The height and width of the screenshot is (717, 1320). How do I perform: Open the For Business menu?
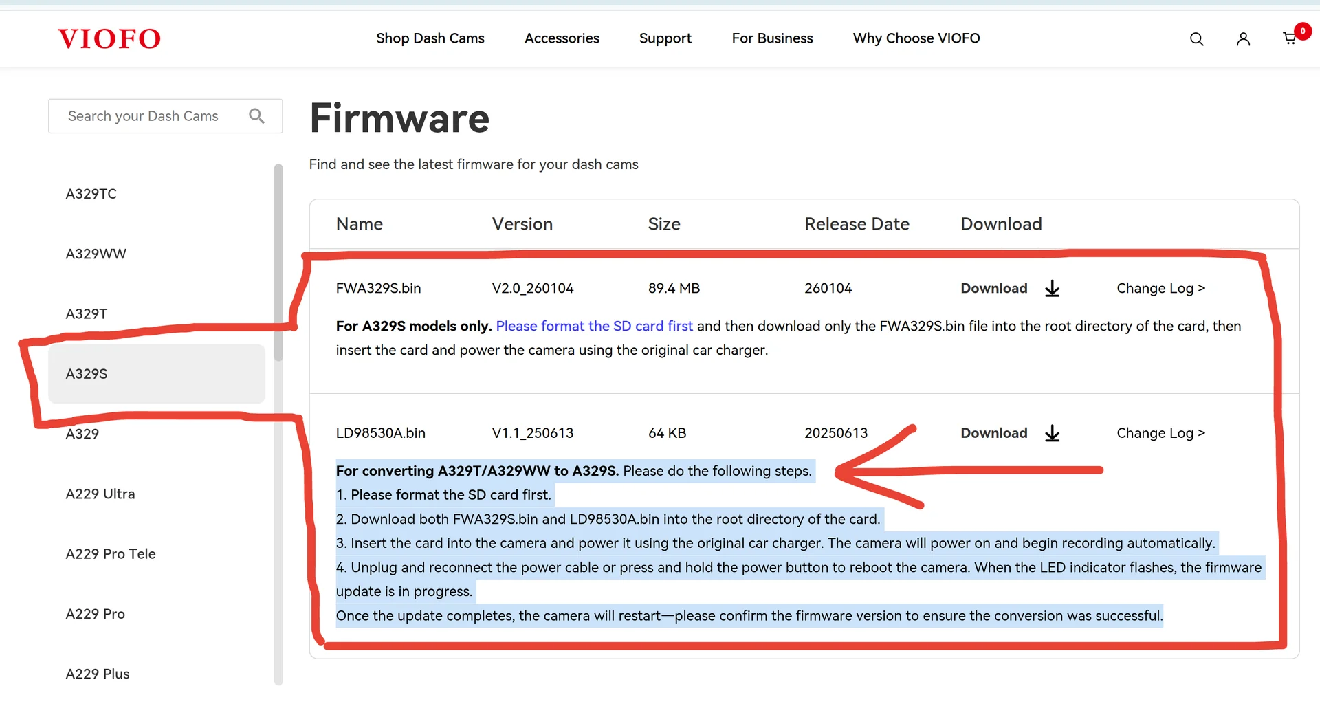tap(773, 38)
